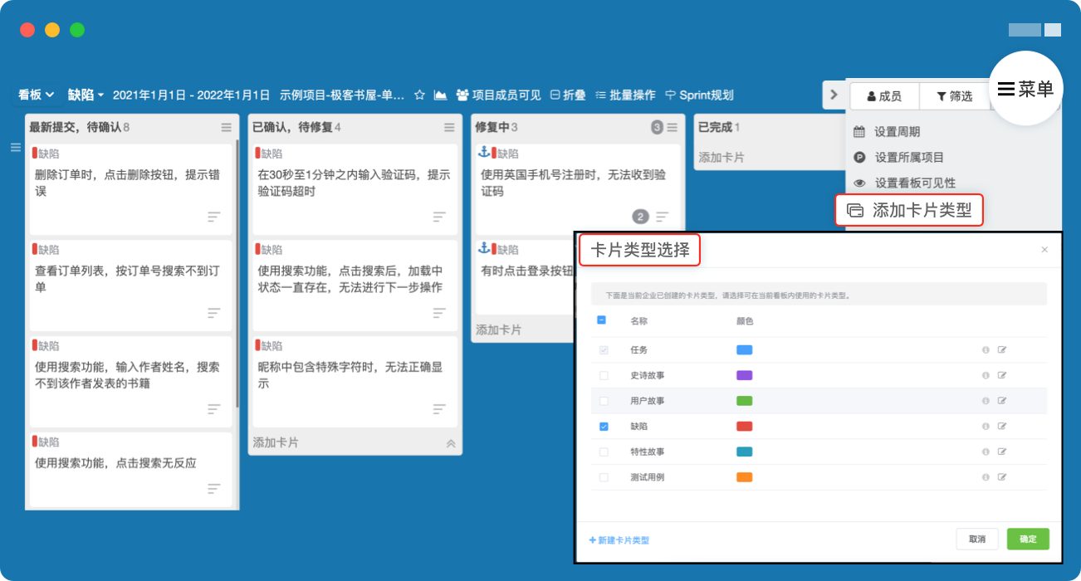Open the 看板 dropdown
1081x581 pixels.
click(37, 95)
